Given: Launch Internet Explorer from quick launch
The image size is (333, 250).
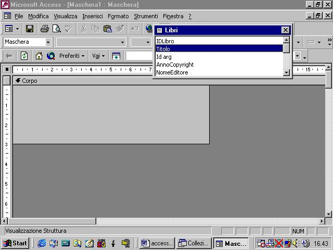Looking at the screenshot, I should [42, 243].
